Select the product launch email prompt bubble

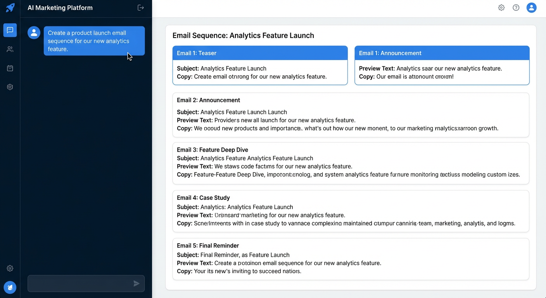pyautogui.click(x=94, y=41)
